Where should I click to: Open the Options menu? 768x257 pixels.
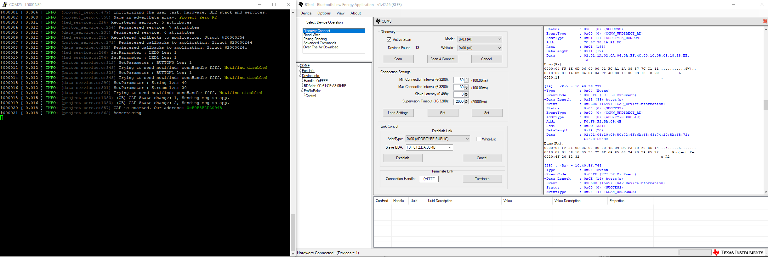(324, 13)
